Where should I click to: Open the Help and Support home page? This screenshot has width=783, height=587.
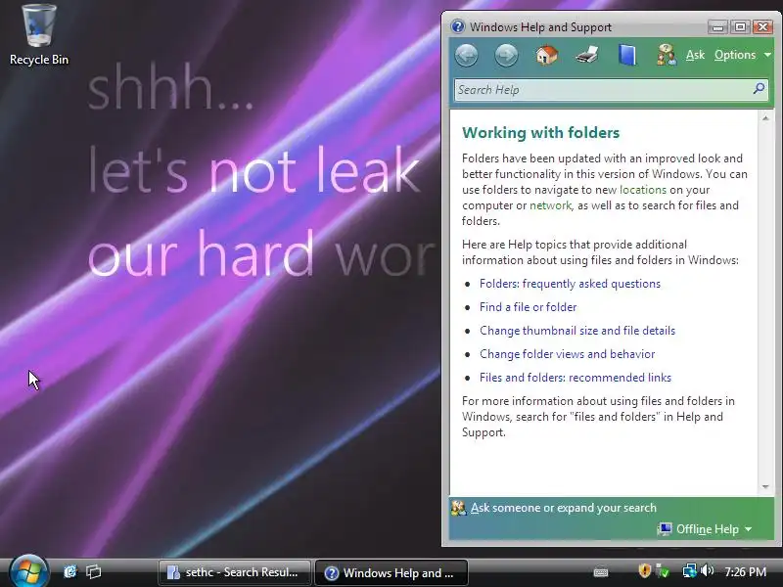tap(547, 55)
